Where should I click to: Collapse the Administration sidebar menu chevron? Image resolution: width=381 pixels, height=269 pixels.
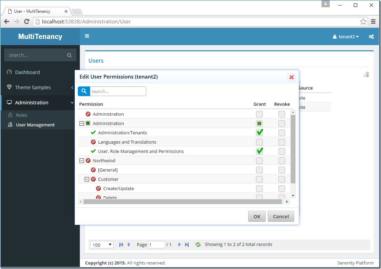(x=72, y=102)
